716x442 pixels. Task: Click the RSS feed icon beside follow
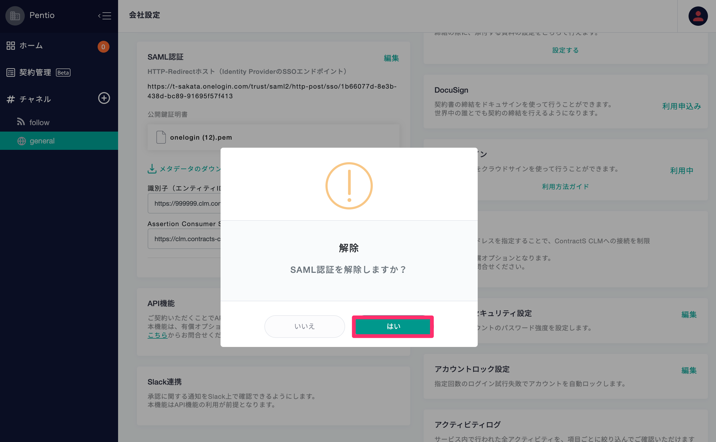tap(21, 122)
